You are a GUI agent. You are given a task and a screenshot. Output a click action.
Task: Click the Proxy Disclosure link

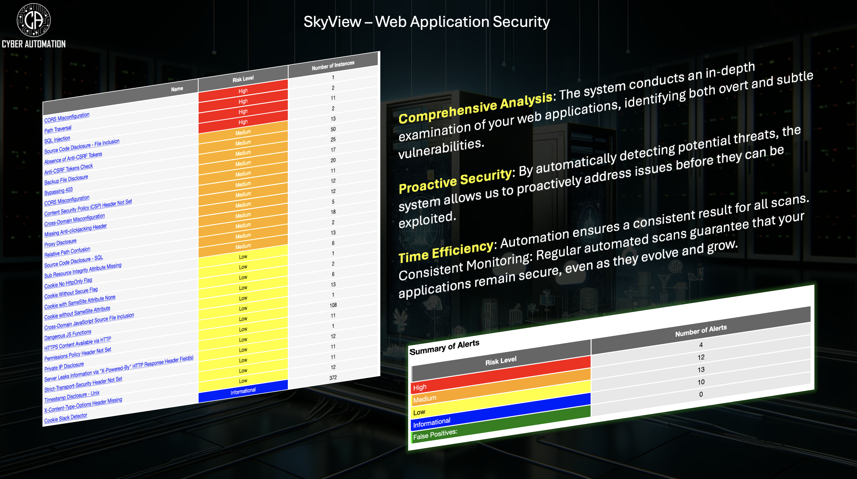coord(61,243)
